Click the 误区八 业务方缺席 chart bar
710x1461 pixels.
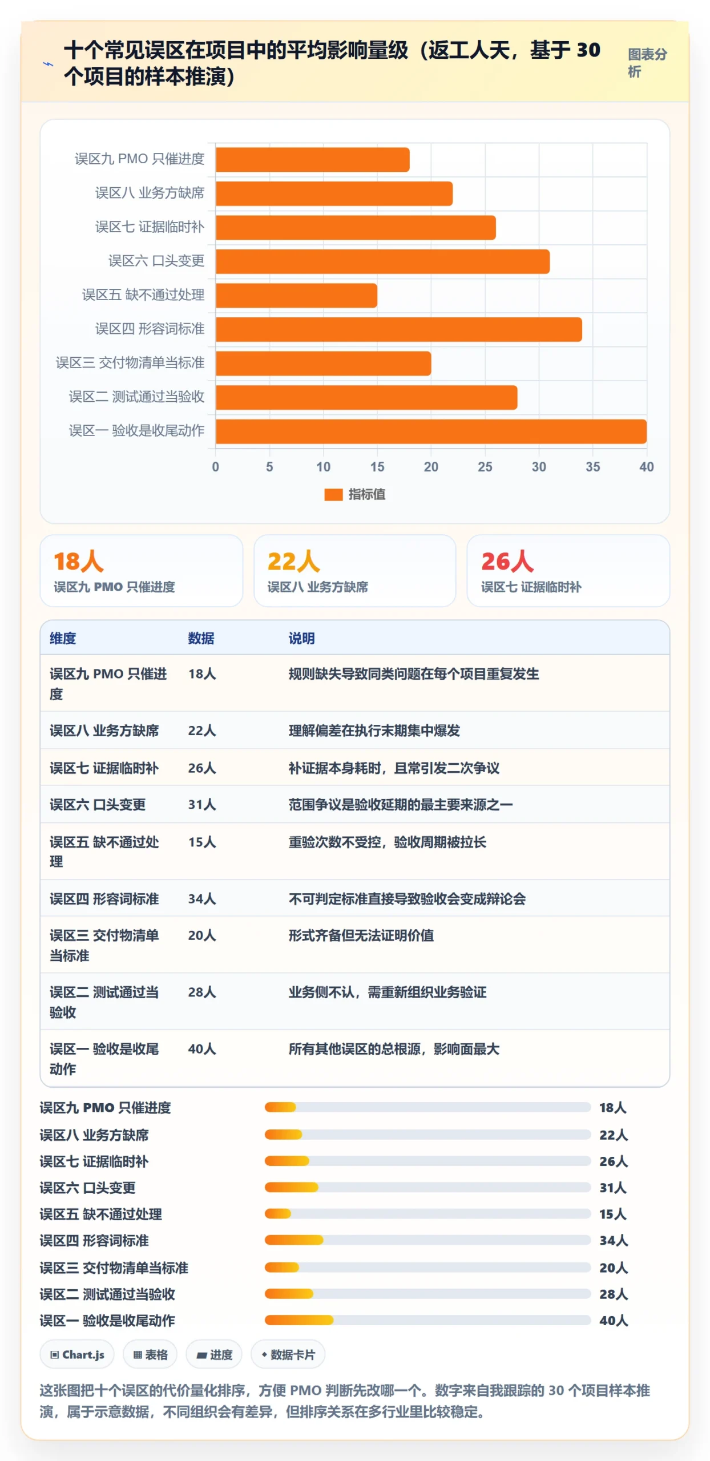334,193
